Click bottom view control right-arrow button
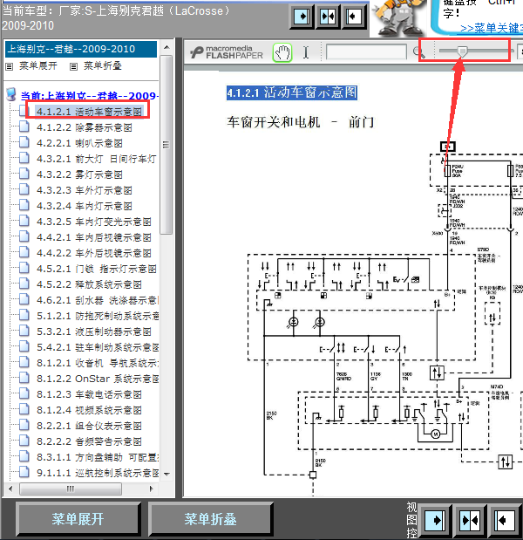 [x=436, y=520]
